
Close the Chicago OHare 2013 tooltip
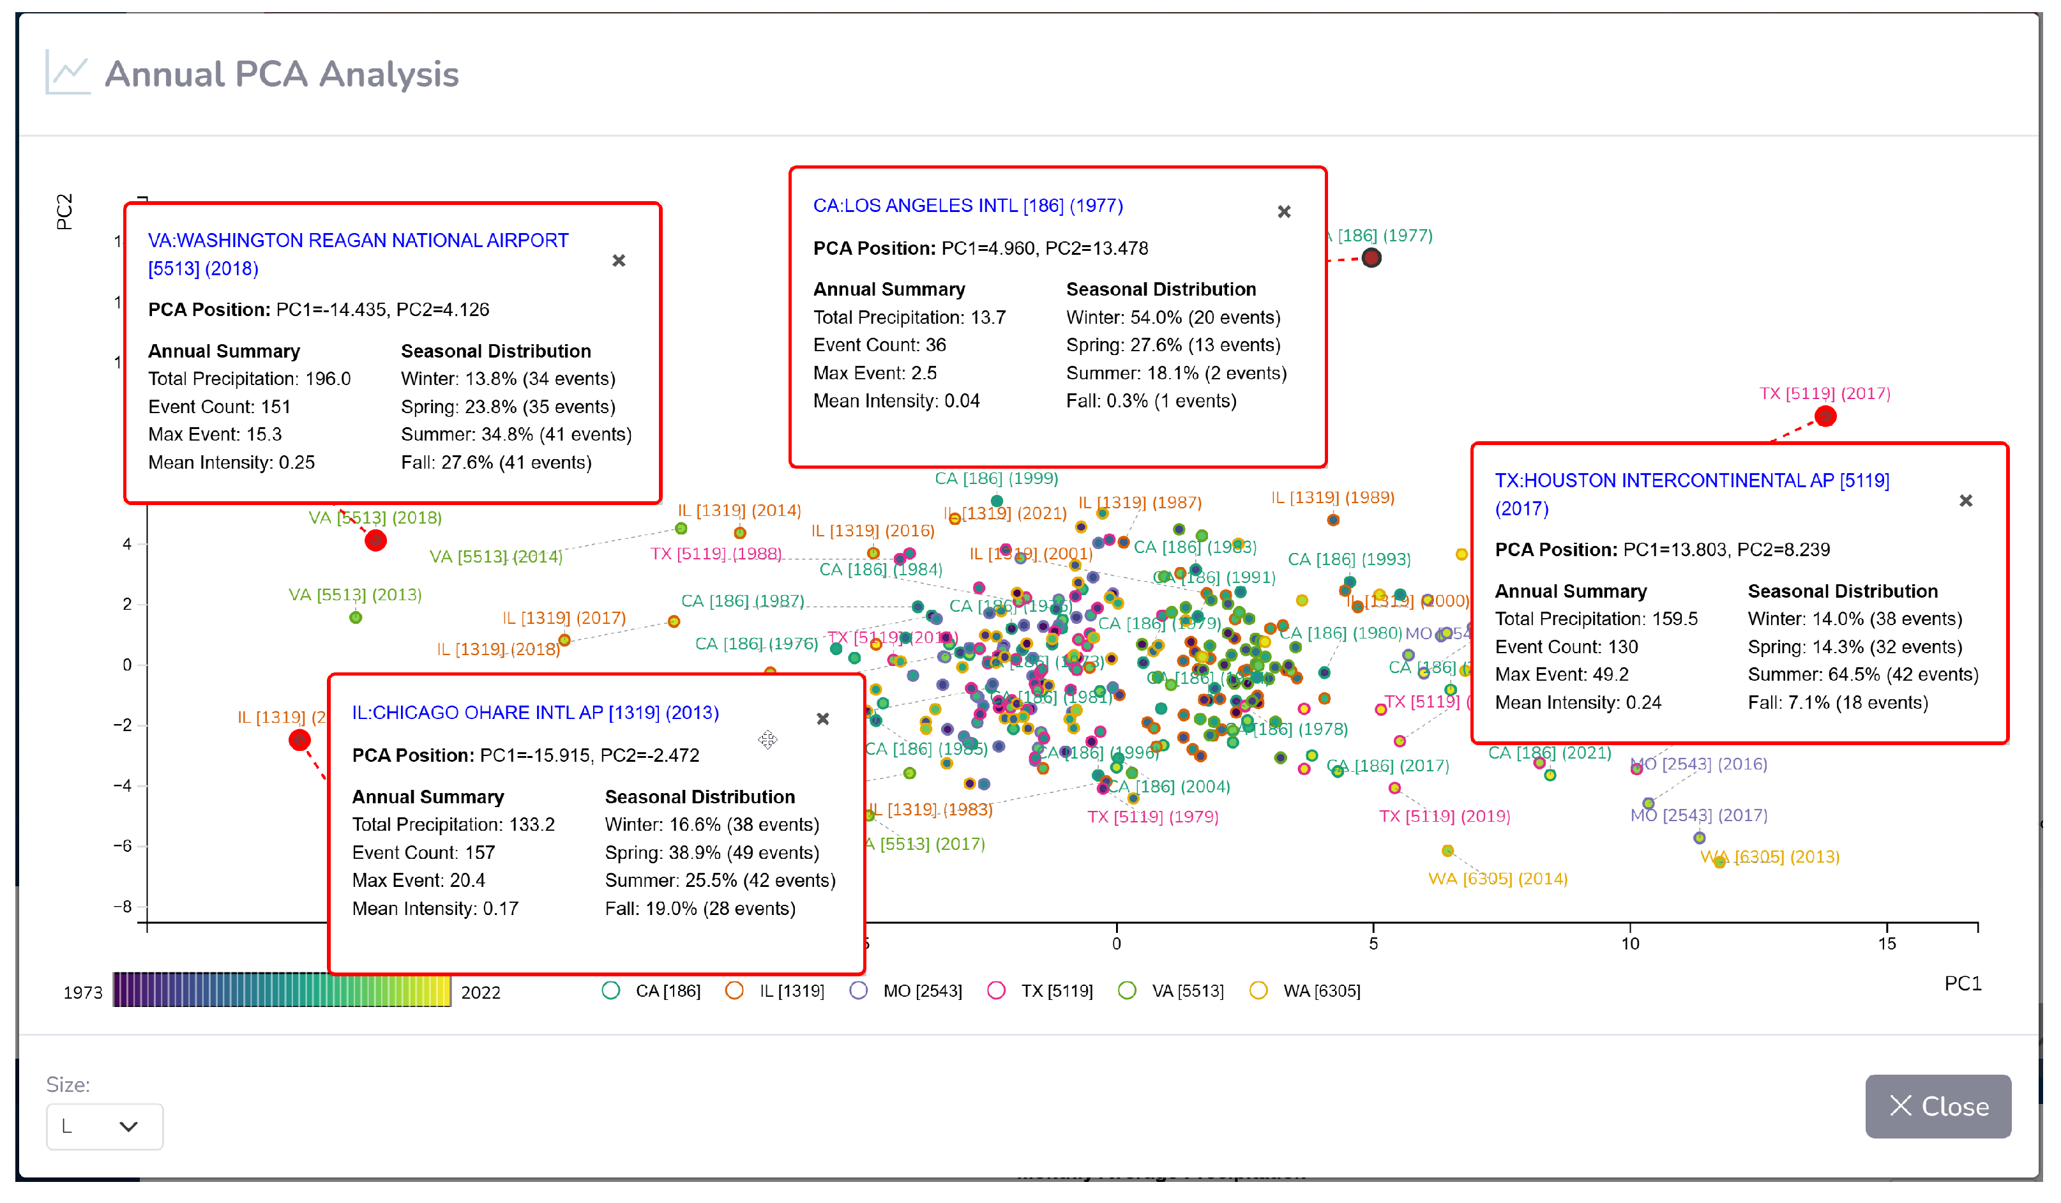[824, 720]
